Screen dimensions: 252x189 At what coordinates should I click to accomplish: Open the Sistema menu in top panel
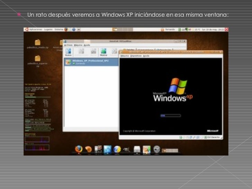pos(58,29)
